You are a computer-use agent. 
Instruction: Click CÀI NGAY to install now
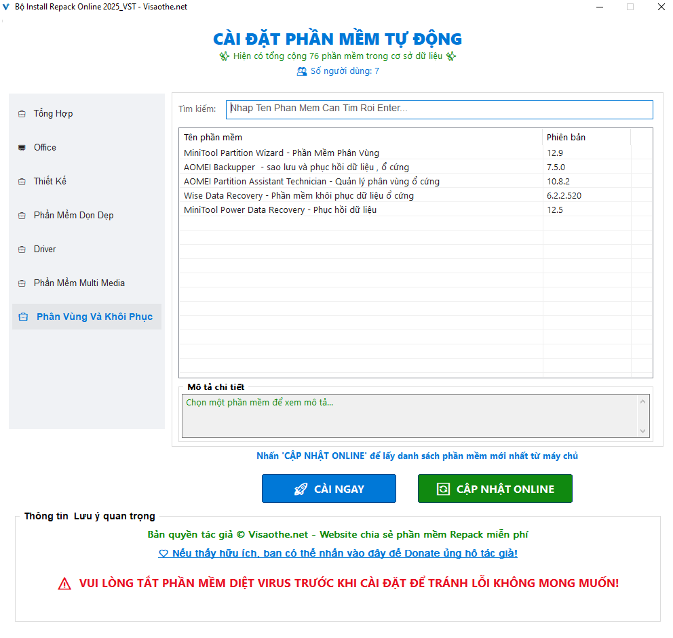[x=329, y=489]
